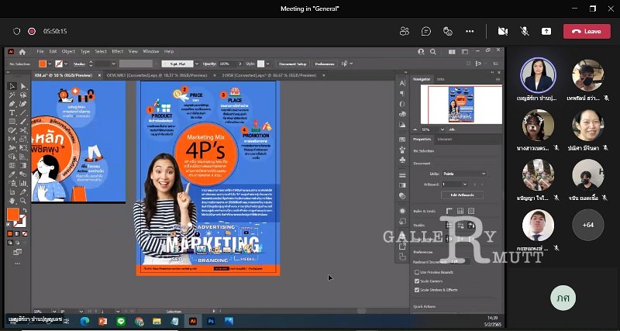Select the Pen tool

12,104
